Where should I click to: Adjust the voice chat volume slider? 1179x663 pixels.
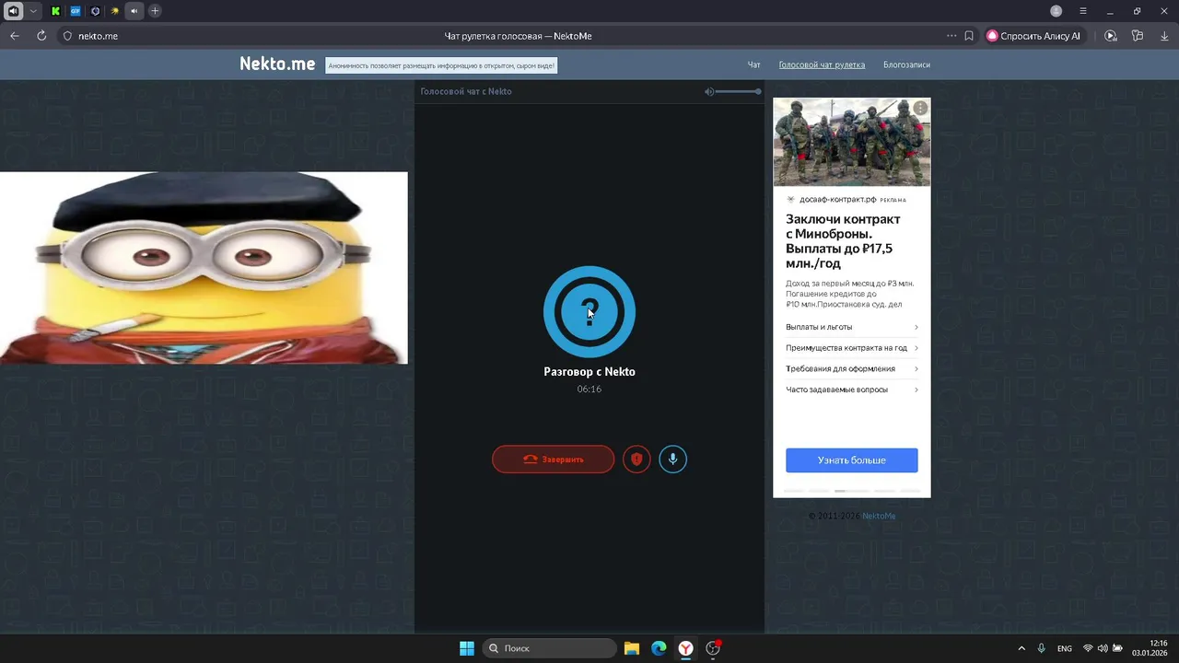(739, 91)
